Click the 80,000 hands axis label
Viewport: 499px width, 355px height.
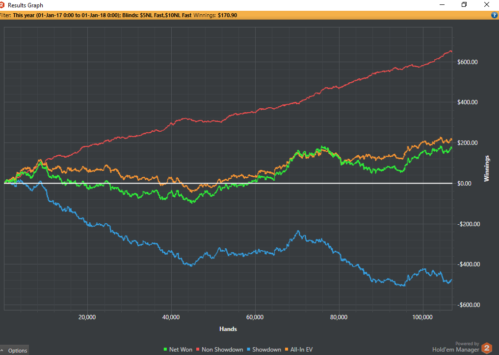pyautogui.click(x=339, y=317)
